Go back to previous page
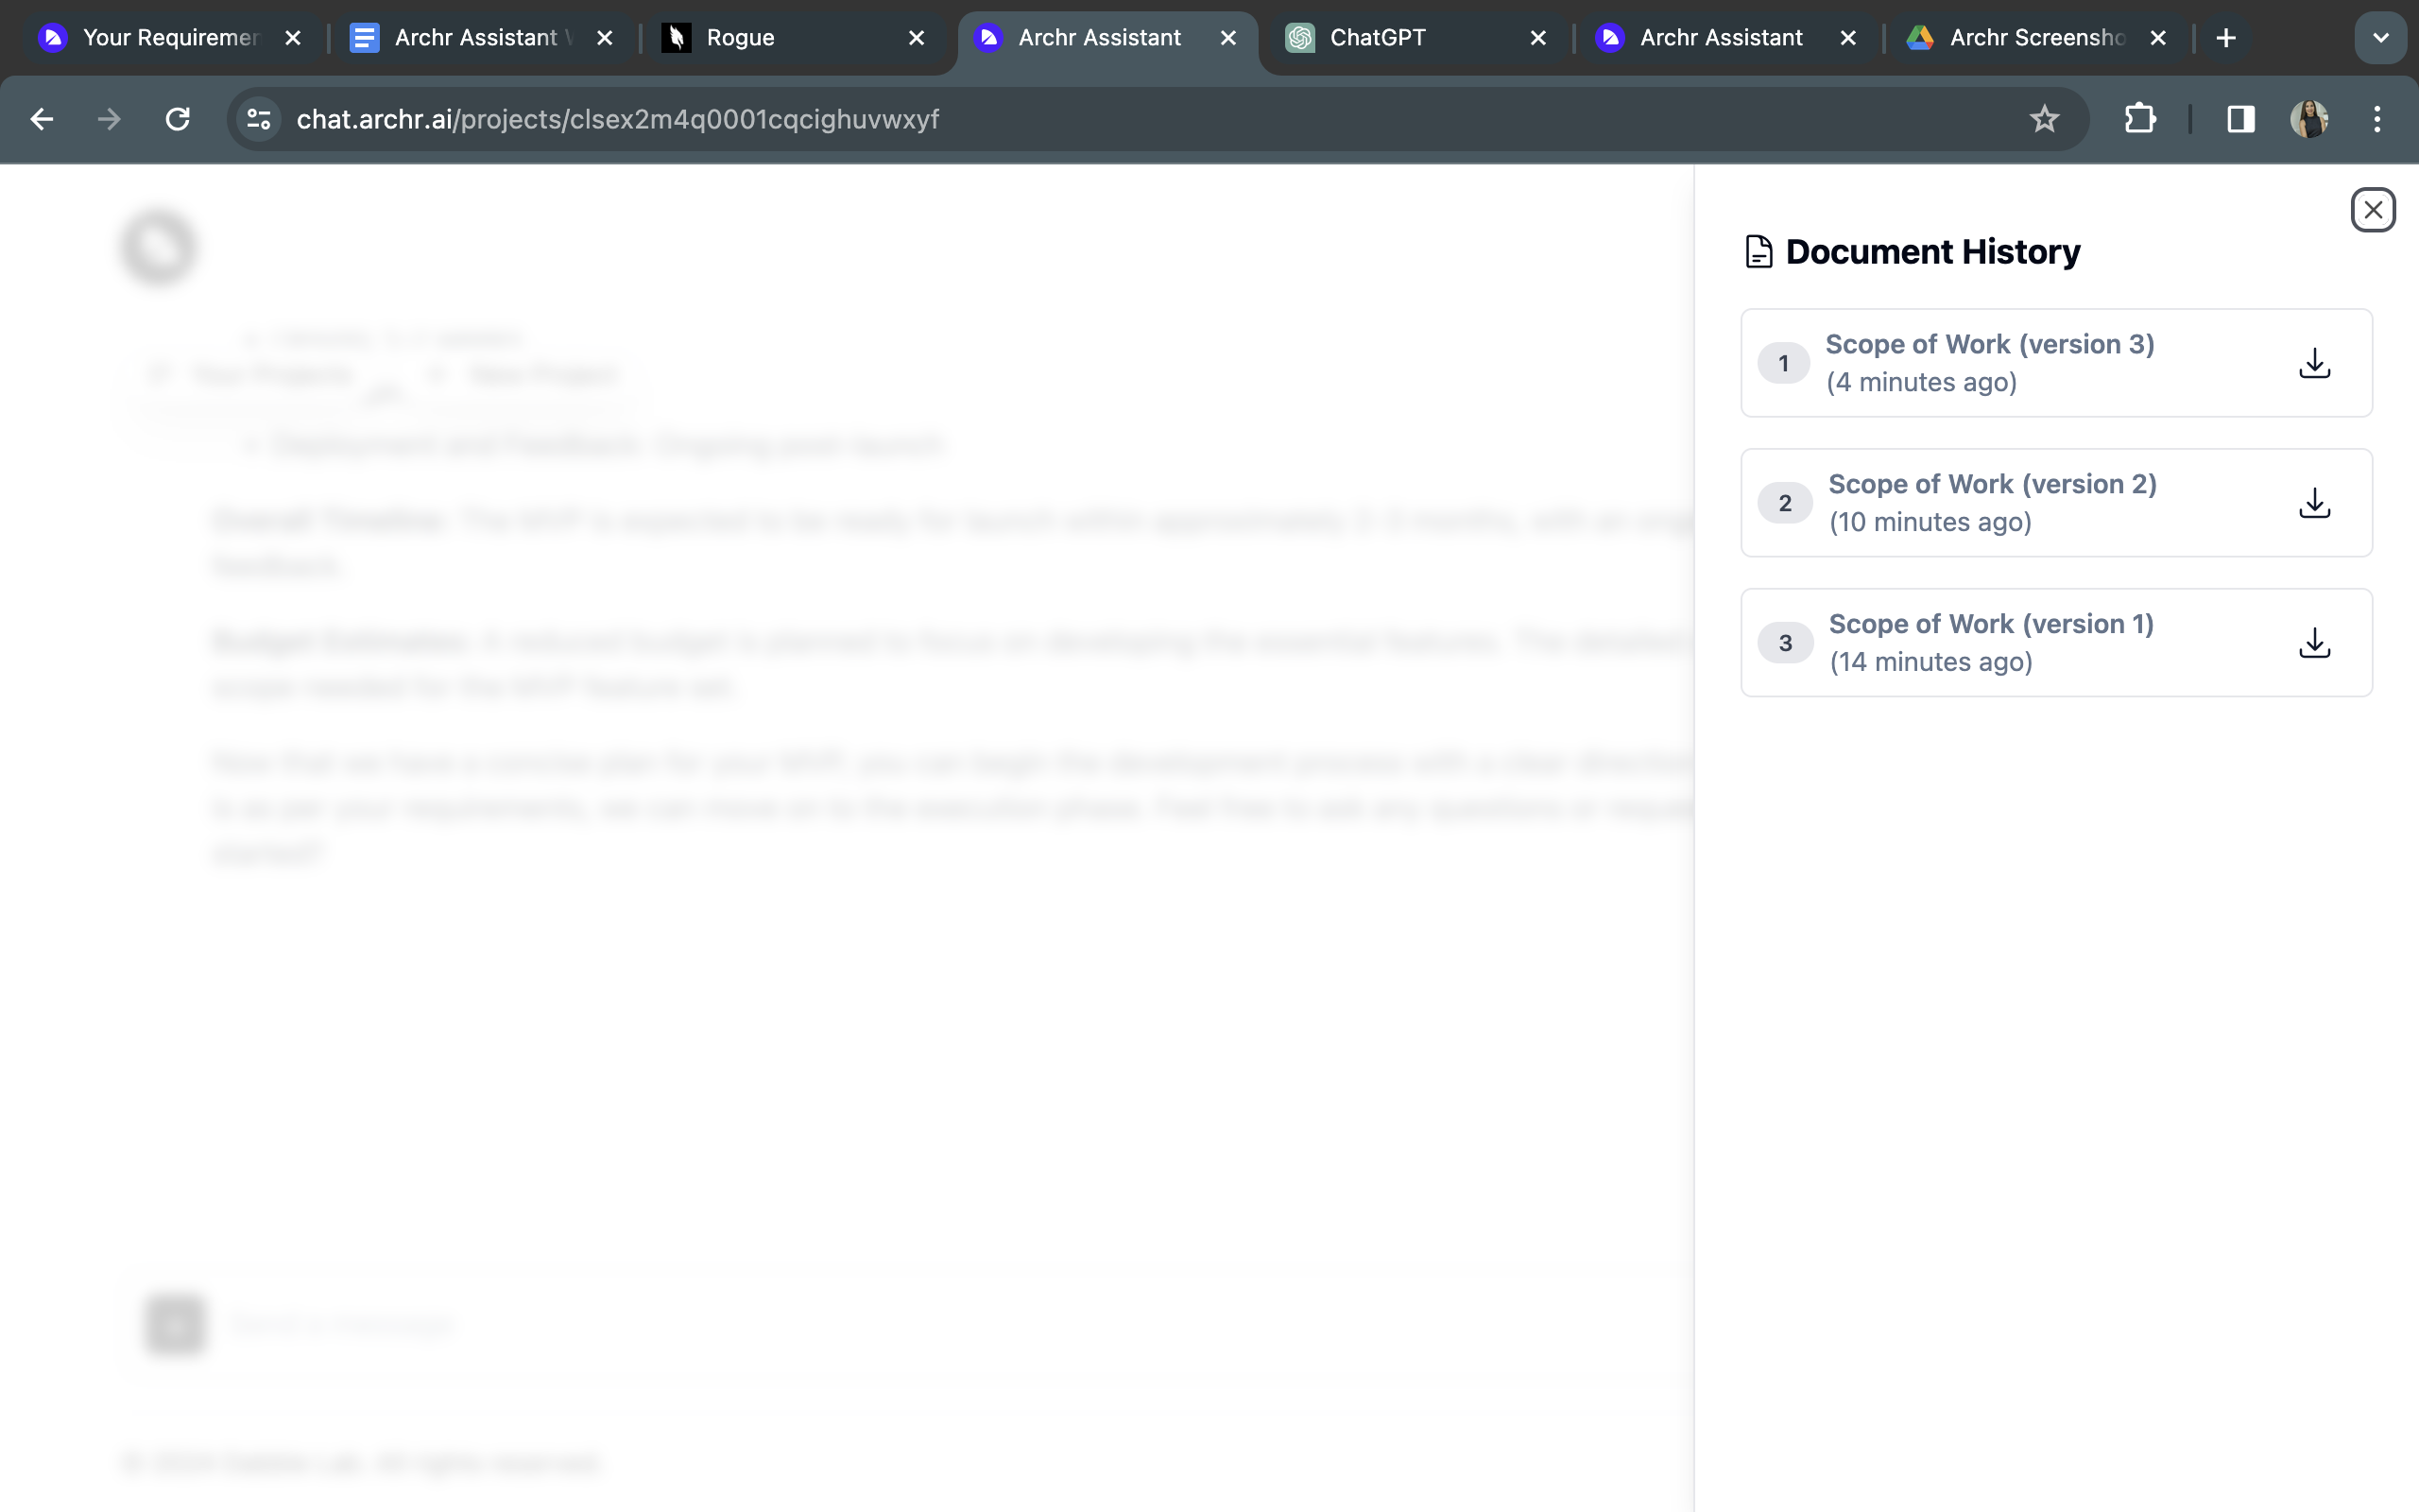Viewport: 2419px width, 1512px height. (x=42, y=119)
